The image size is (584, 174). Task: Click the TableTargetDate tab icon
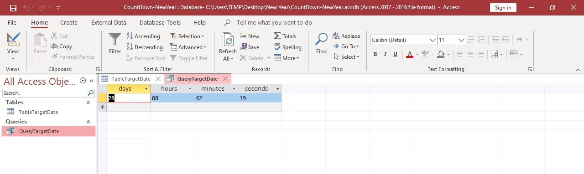(104, 79)
